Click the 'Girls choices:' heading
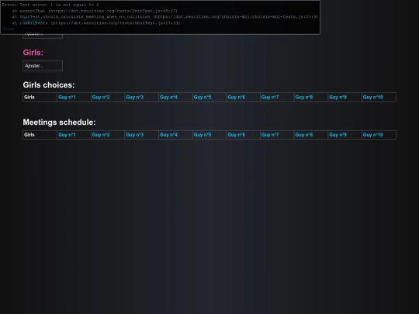This screenshot has width=419, height=314. (x=49, y=85)
